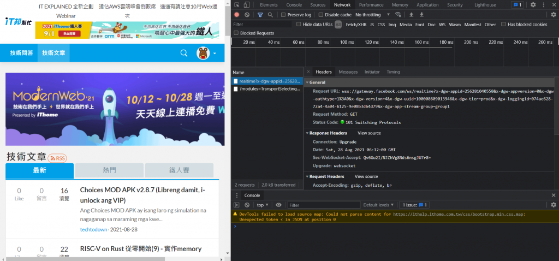Click the iT邦幫忙 site logo
This screenshot has width=559, height=261.
(18, 22)
